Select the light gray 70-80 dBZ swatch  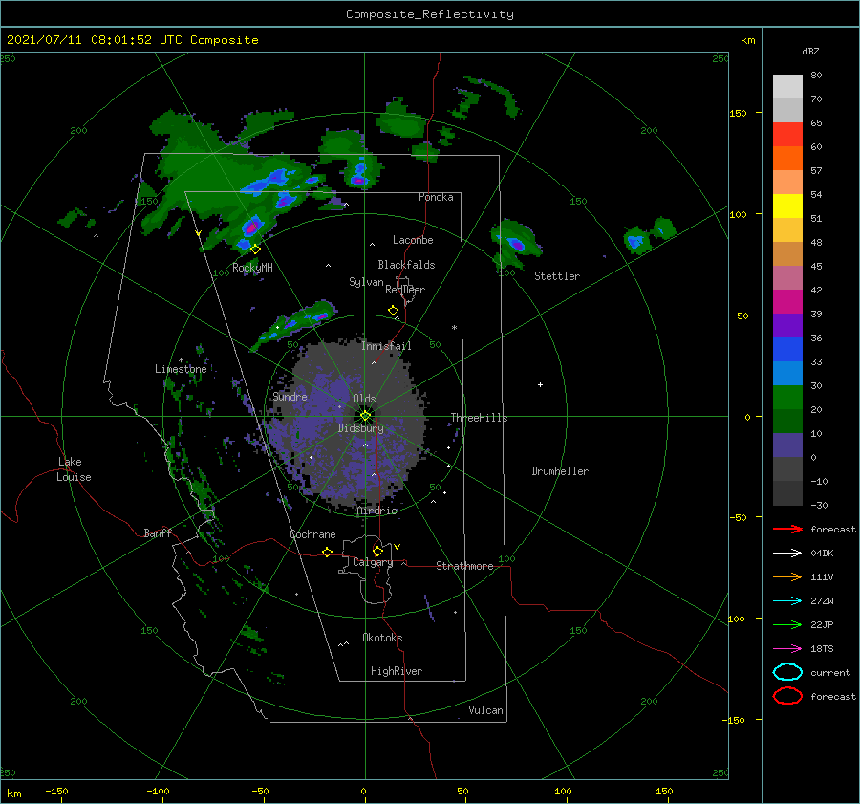[x=787, y=87]
